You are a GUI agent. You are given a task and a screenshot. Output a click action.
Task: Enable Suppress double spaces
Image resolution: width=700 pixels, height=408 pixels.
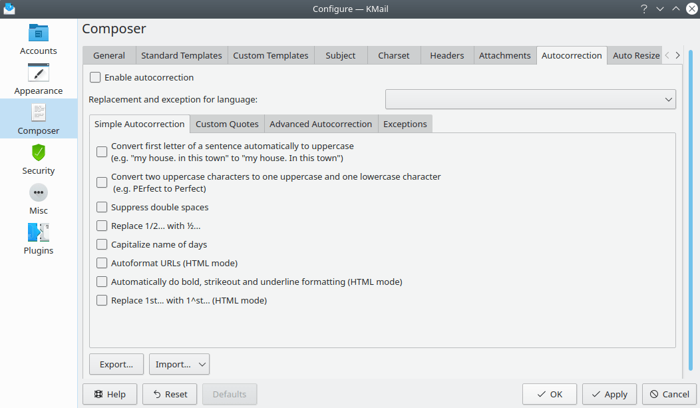point(102,207)
